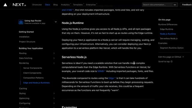Open the Docs nav link

pos(47,5)
